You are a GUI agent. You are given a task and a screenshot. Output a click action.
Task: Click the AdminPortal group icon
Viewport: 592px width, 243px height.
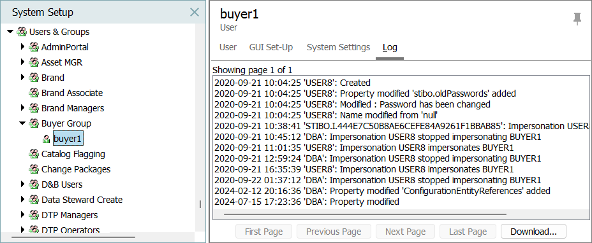coord(34,47)
